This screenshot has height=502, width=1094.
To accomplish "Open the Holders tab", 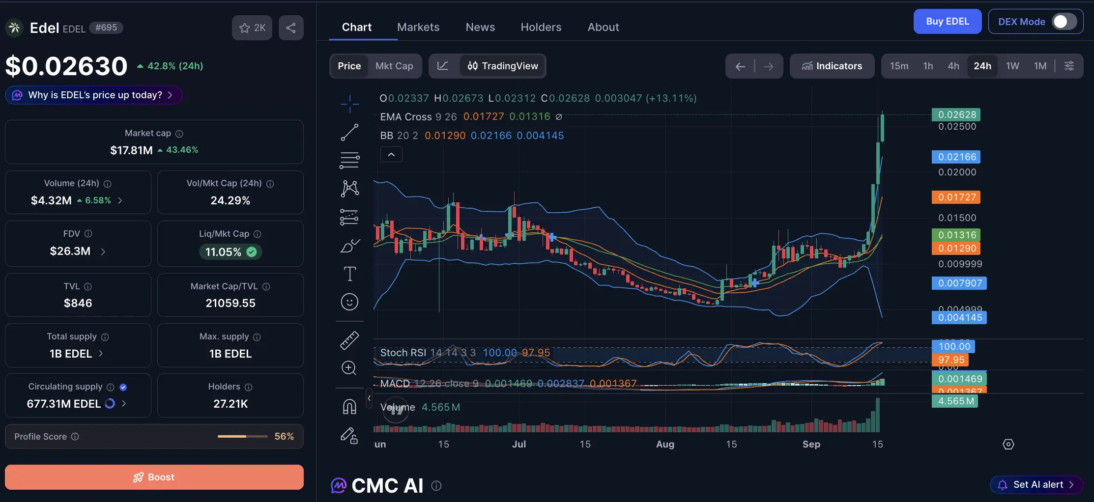I will 541,27.
